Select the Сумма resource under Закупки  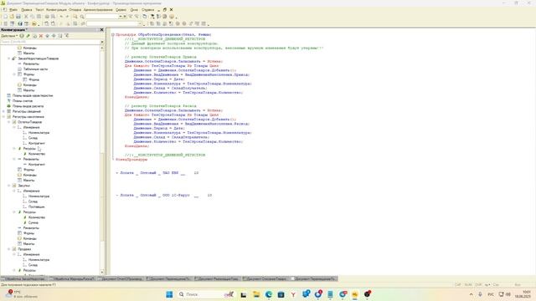(x=33, y=222)
